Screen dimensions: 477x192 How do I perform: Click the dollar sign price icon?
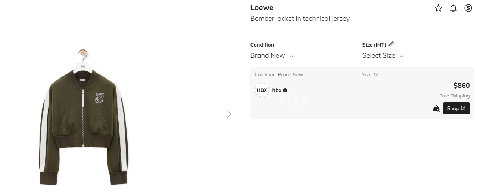[468, 8]
